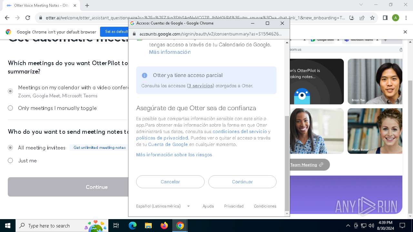The image size is (413, 232).
Task: Open the 3 servicios link
Action: click(200, 86)
